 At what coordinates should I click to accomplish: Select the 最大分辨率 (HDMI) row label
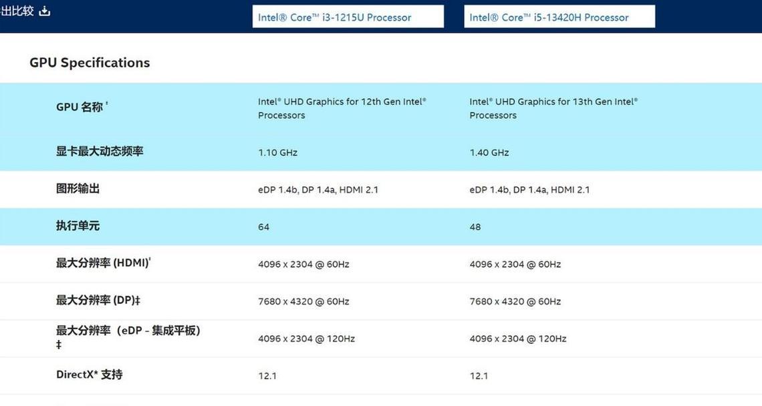[103, 262]
